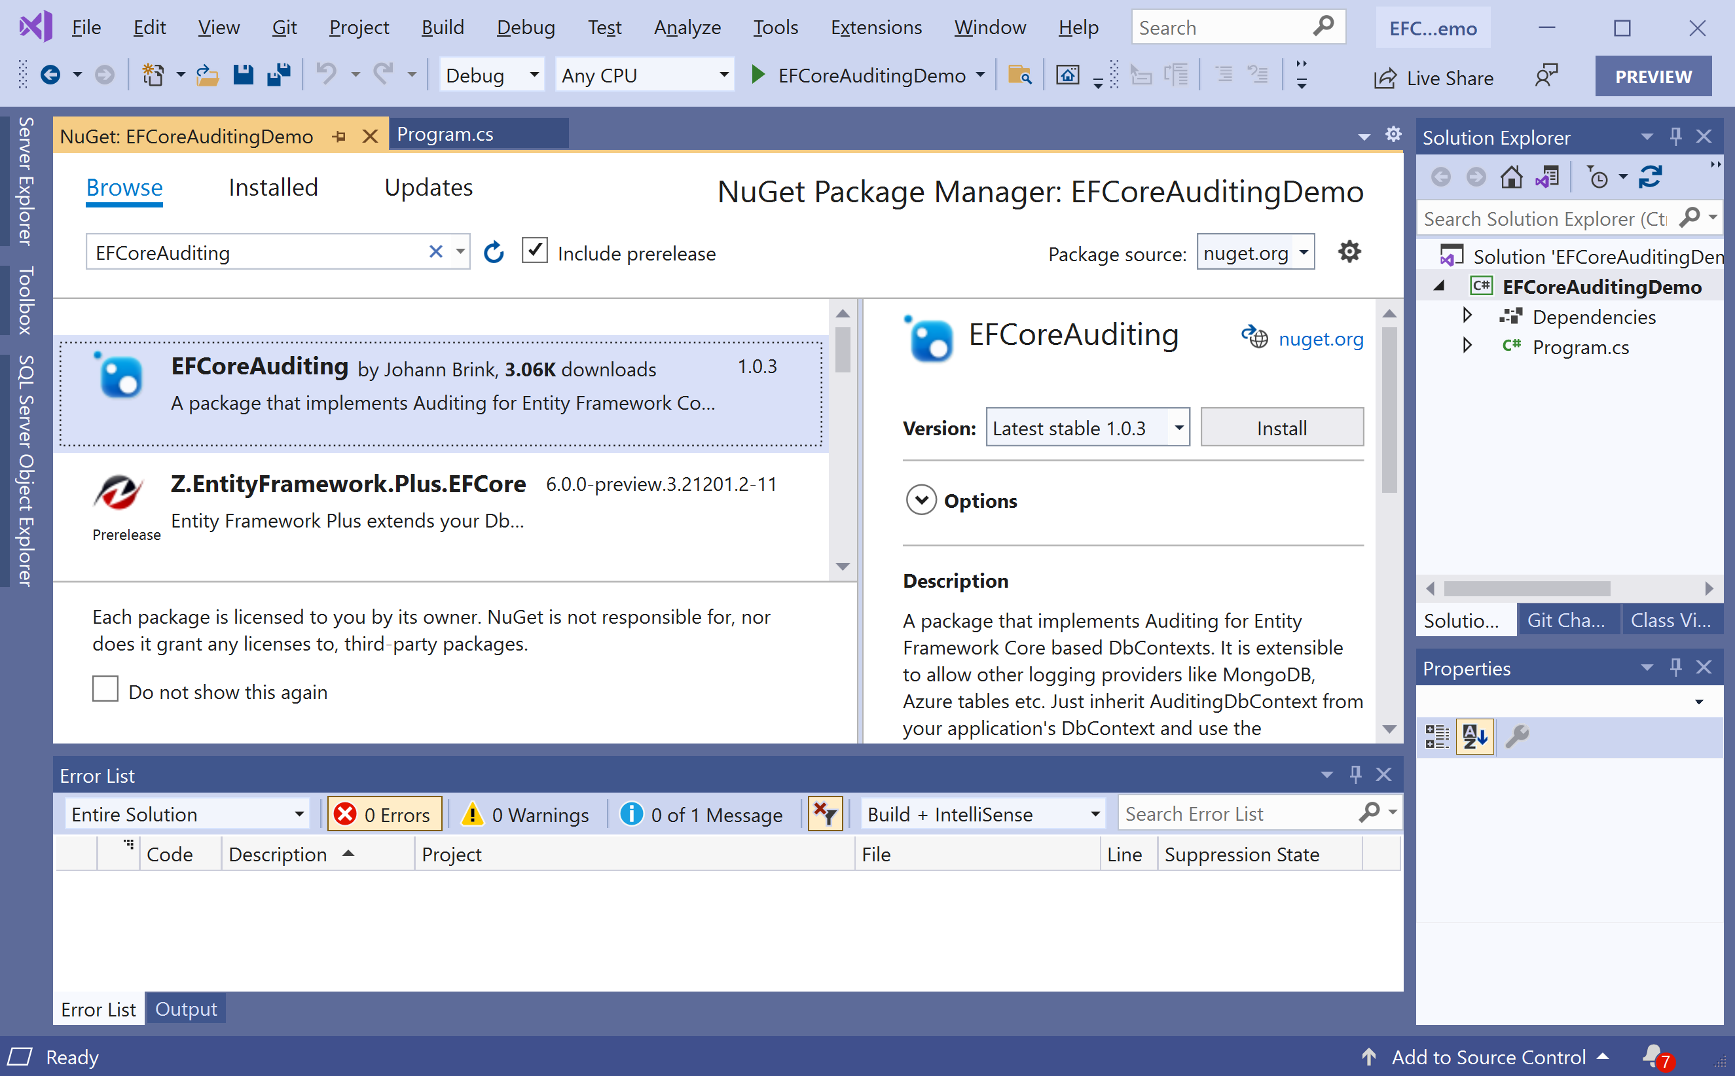The width and height of the screenshot is (1735, 1076).
Task: Click the Live Share icon
Action: coord(1385,78)
